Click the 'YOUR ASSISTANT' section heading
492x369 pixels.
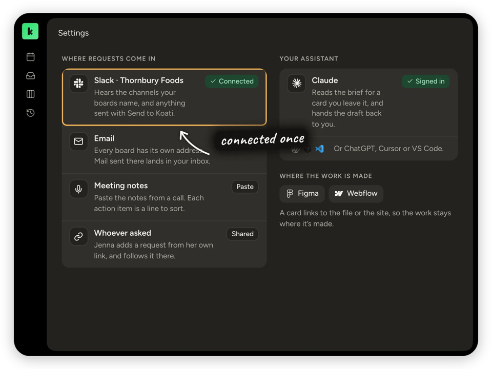click(309, 58)
